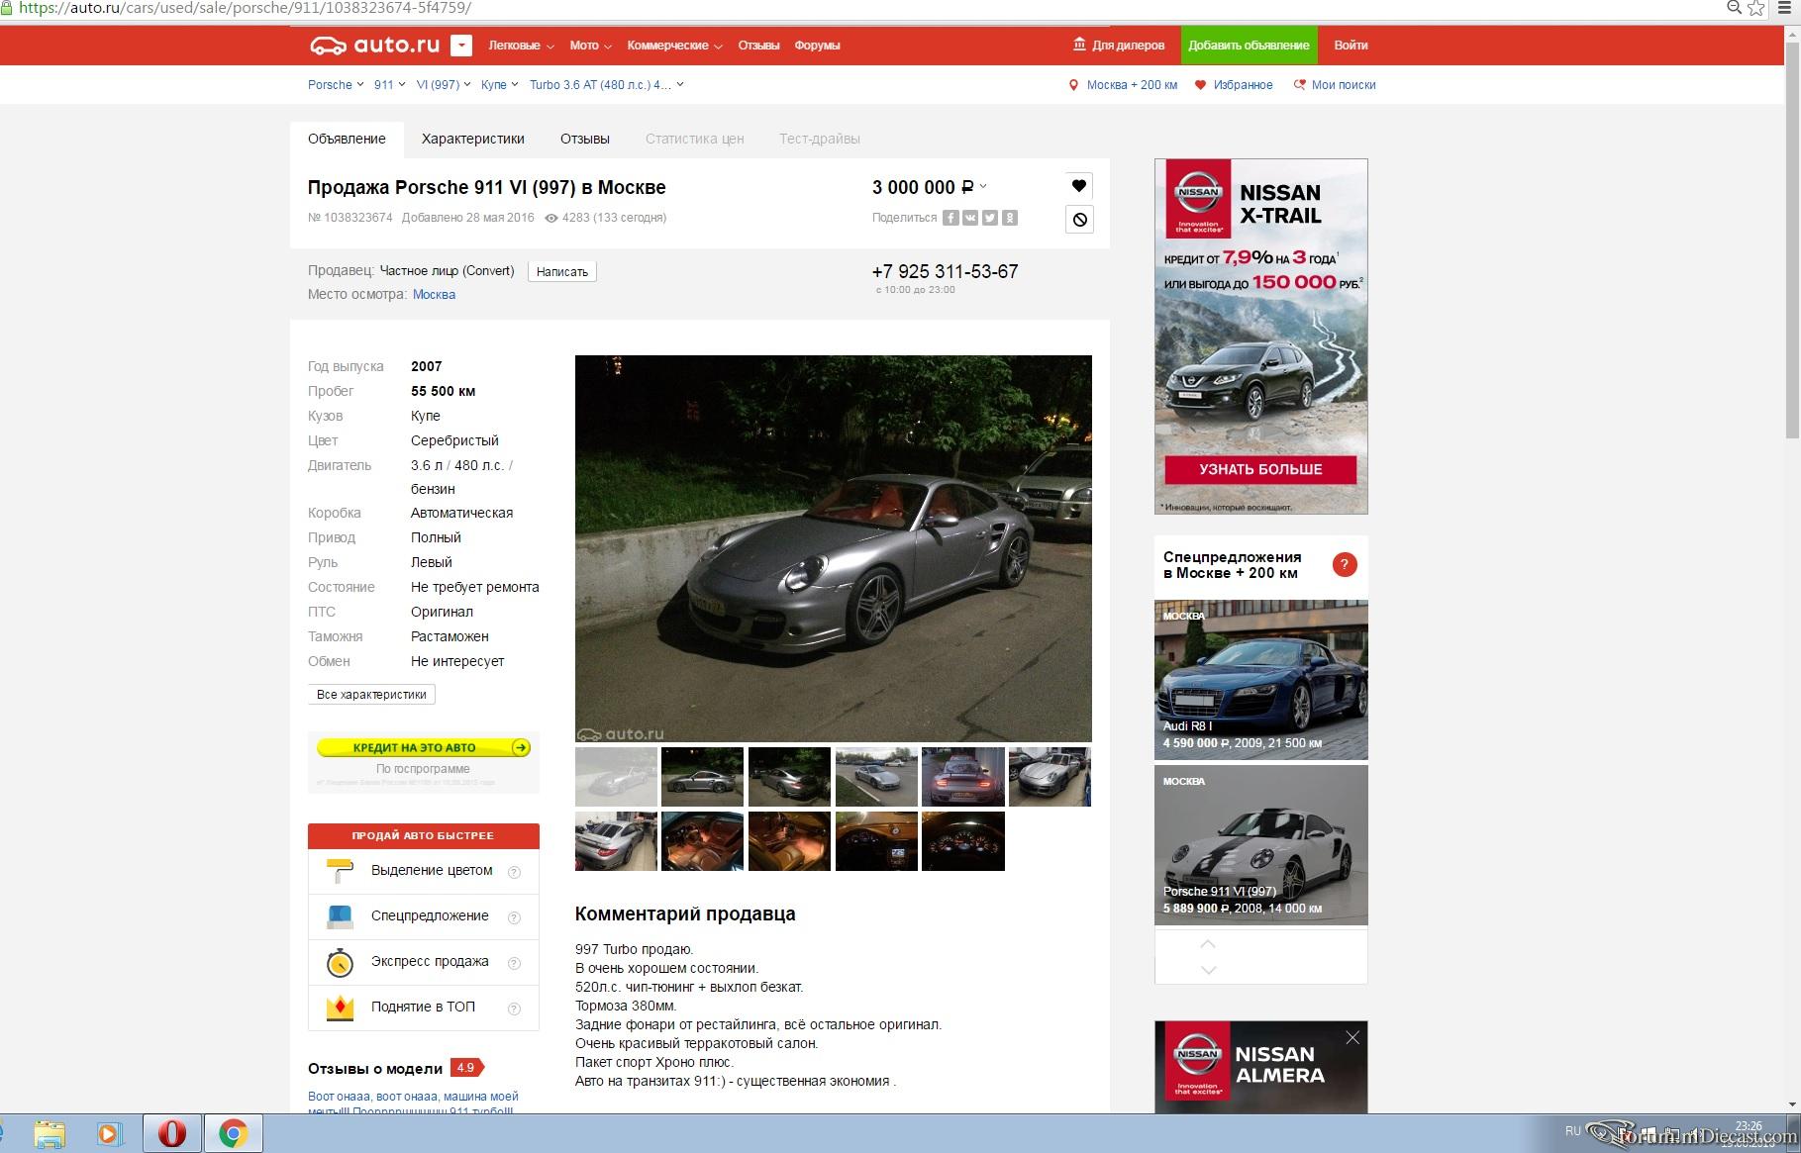Select the first faded thumbnail in top row
The image size is (1801, 1153).
point(616,777)
